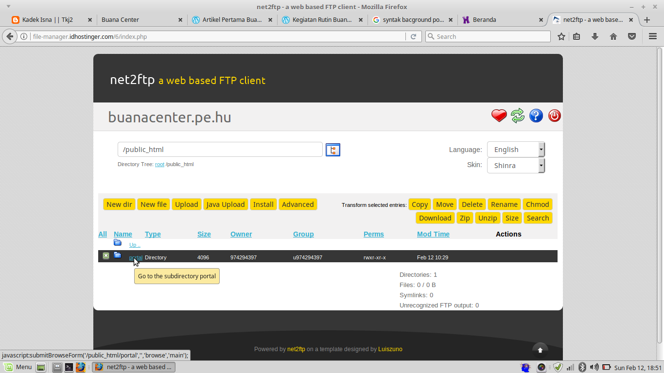664x373 pixels.
Task: Click the scroll-to-top arrow in the footer
Action: [540, 350]
